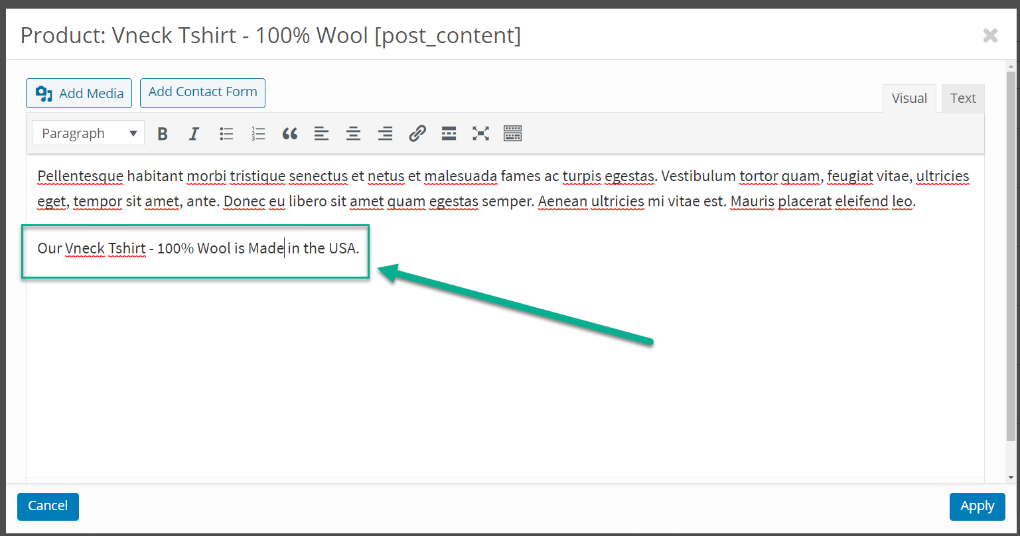Toggle italic formatting in editor toolbar
This screenshot has width=1020, height=536.
point(194,134)
